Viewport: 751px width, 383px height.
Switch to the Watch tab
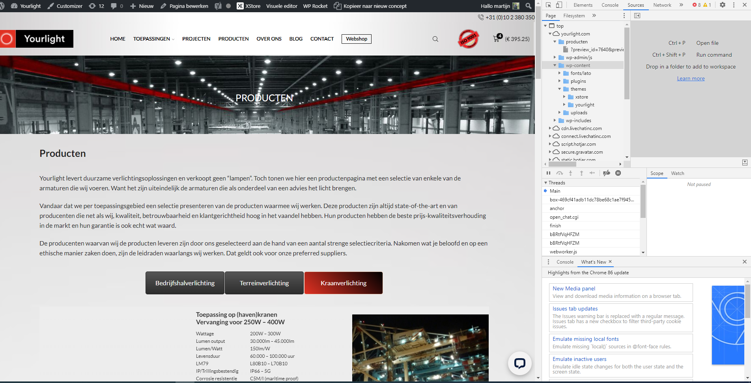tap(677, 173)
